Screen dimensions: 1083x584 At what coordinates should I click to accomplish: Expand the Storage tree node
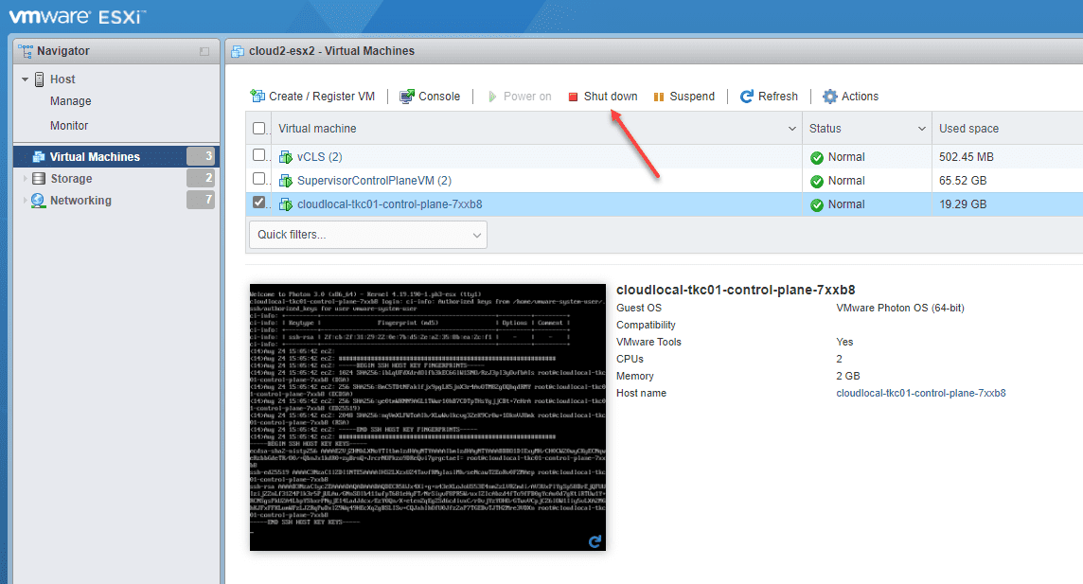tap(26, 179)
